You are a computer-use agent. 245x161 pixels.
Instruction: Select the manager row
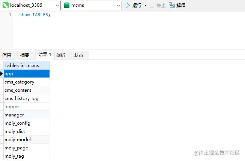pyautogui.click(x=27, y=115)
